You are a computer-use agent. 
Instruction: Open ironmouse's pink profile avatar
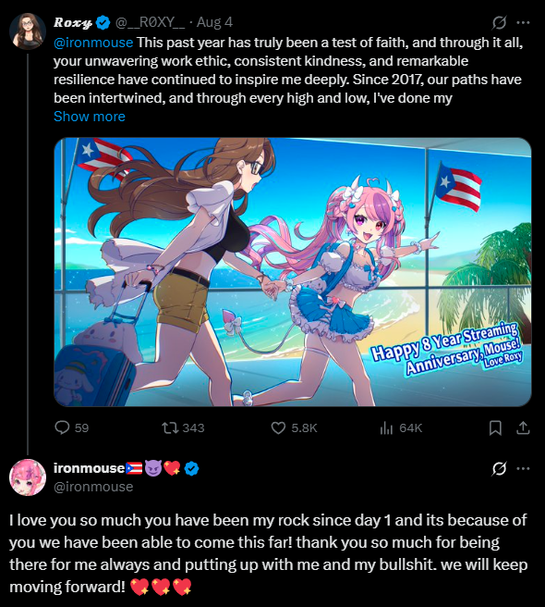(28, 477)
